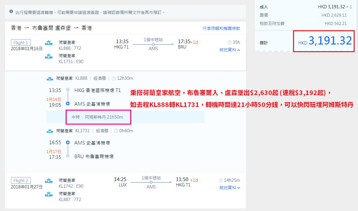Click the 稅款及附加費 amount HKD 562.21
This screenshot has height=211, width=358.
335,23
